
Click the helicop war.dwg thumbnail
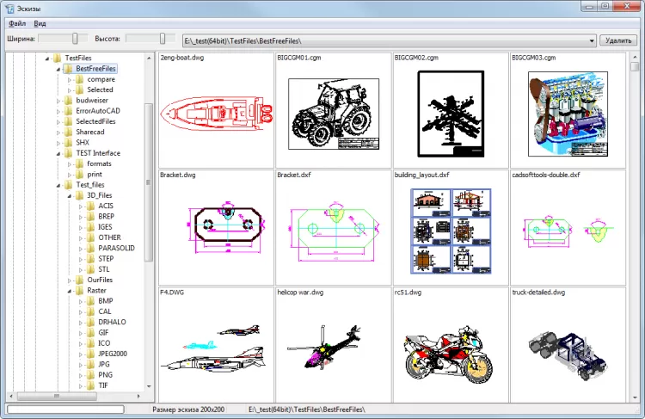[x=332, y=348]
